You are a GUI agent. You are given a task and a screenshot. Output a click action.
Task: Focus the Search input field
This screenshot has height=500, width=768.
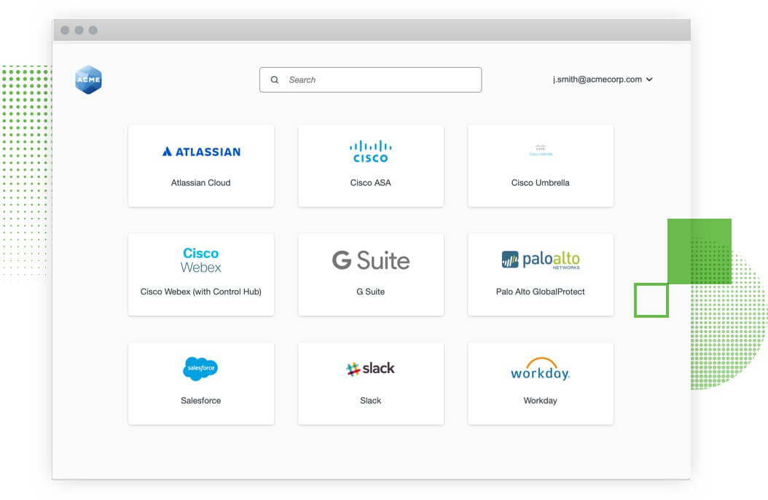tap(379, 80)
